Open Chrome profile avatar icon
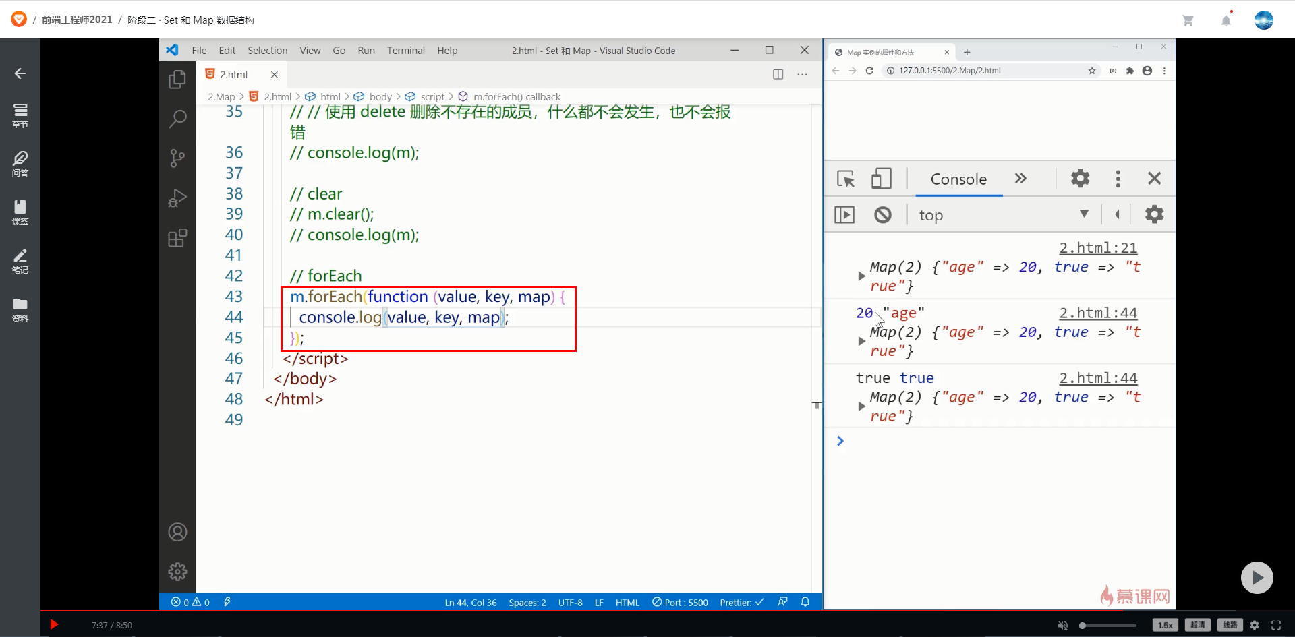Viewport: 1295px width, 637px height. coord(1147,71)
